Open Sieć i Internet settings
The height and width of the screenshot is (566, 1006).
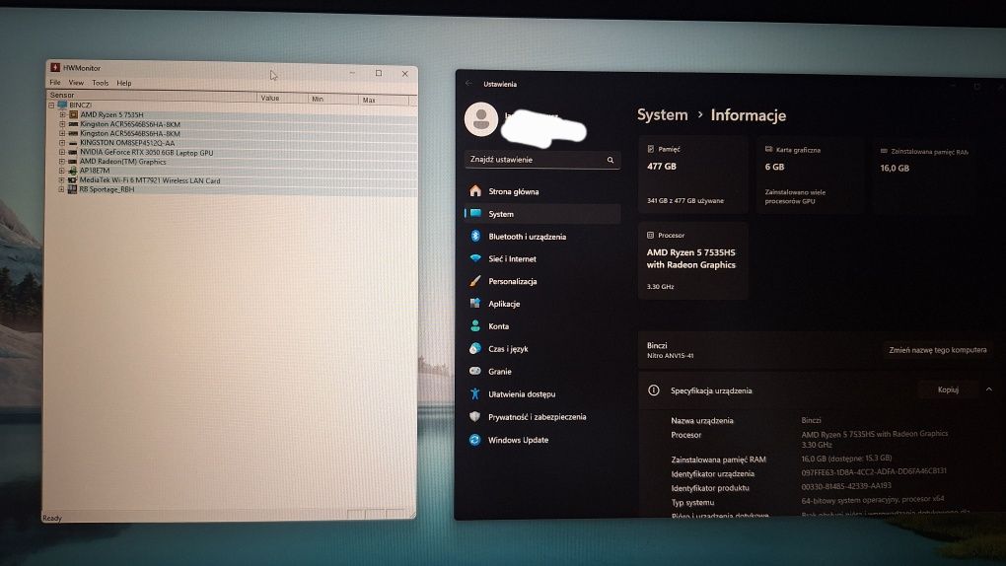pyautogui.click(x=542, y=258)
